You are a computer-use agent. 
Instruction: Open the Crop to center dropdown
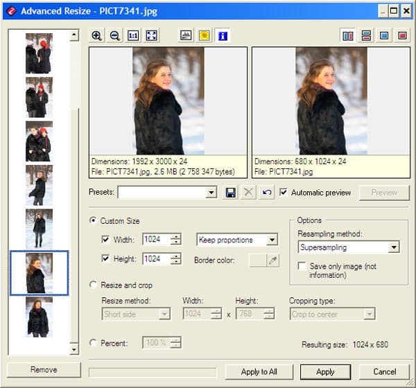coord(369,315)
